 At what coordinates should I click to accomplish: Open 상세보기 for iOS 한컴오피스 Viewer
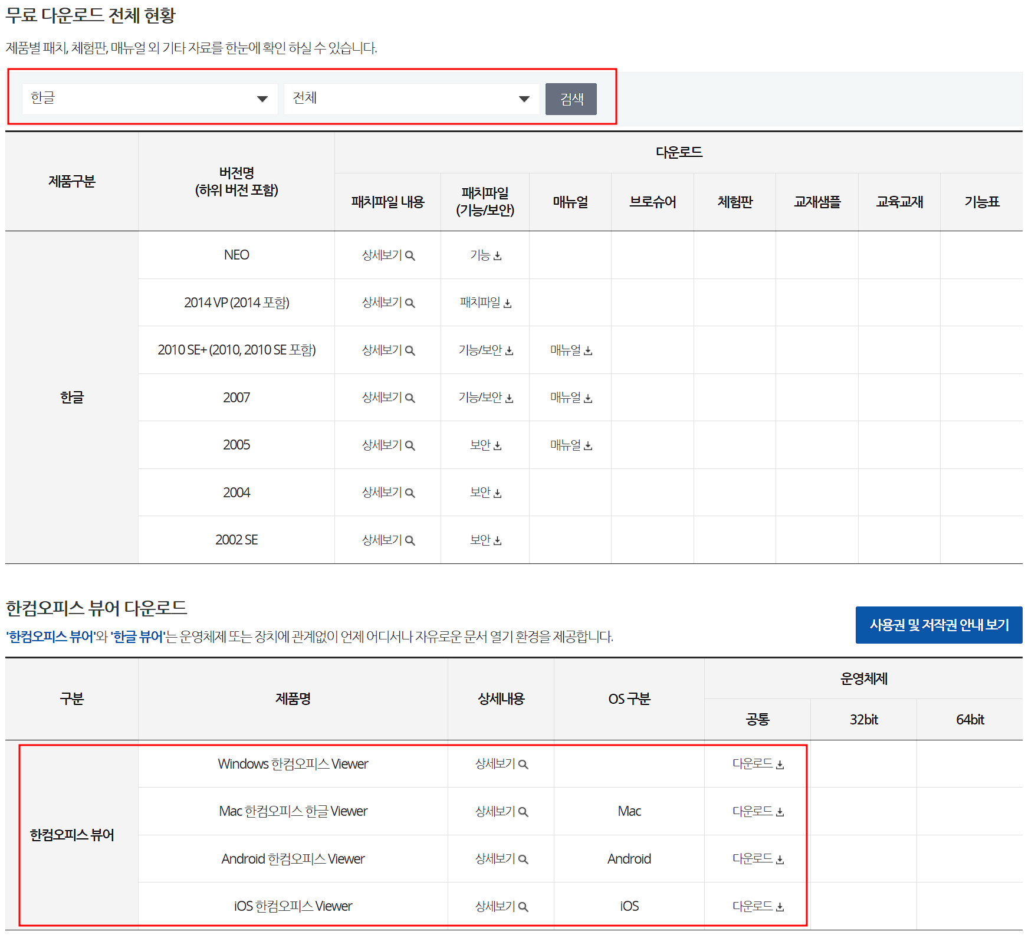pyautogui.click(x=501, y=906)
